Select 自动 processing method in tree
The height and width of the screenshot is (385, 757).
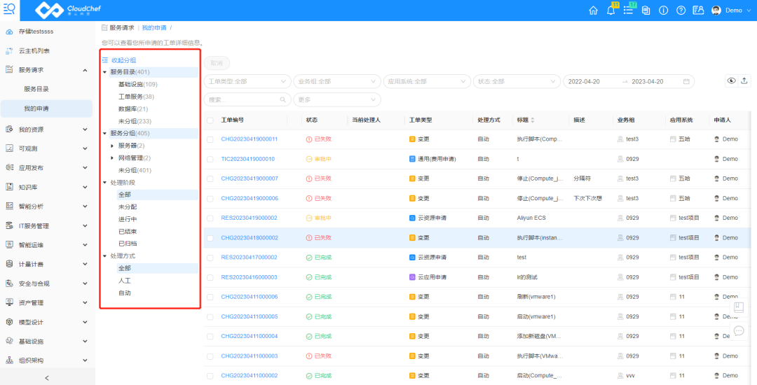125,293
